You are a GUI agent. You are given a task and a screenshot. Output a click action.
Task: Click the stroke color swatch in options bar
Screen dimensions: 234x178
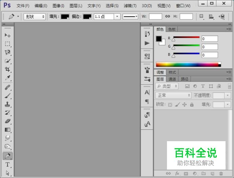pyautogui.click(x=87, y=17)
